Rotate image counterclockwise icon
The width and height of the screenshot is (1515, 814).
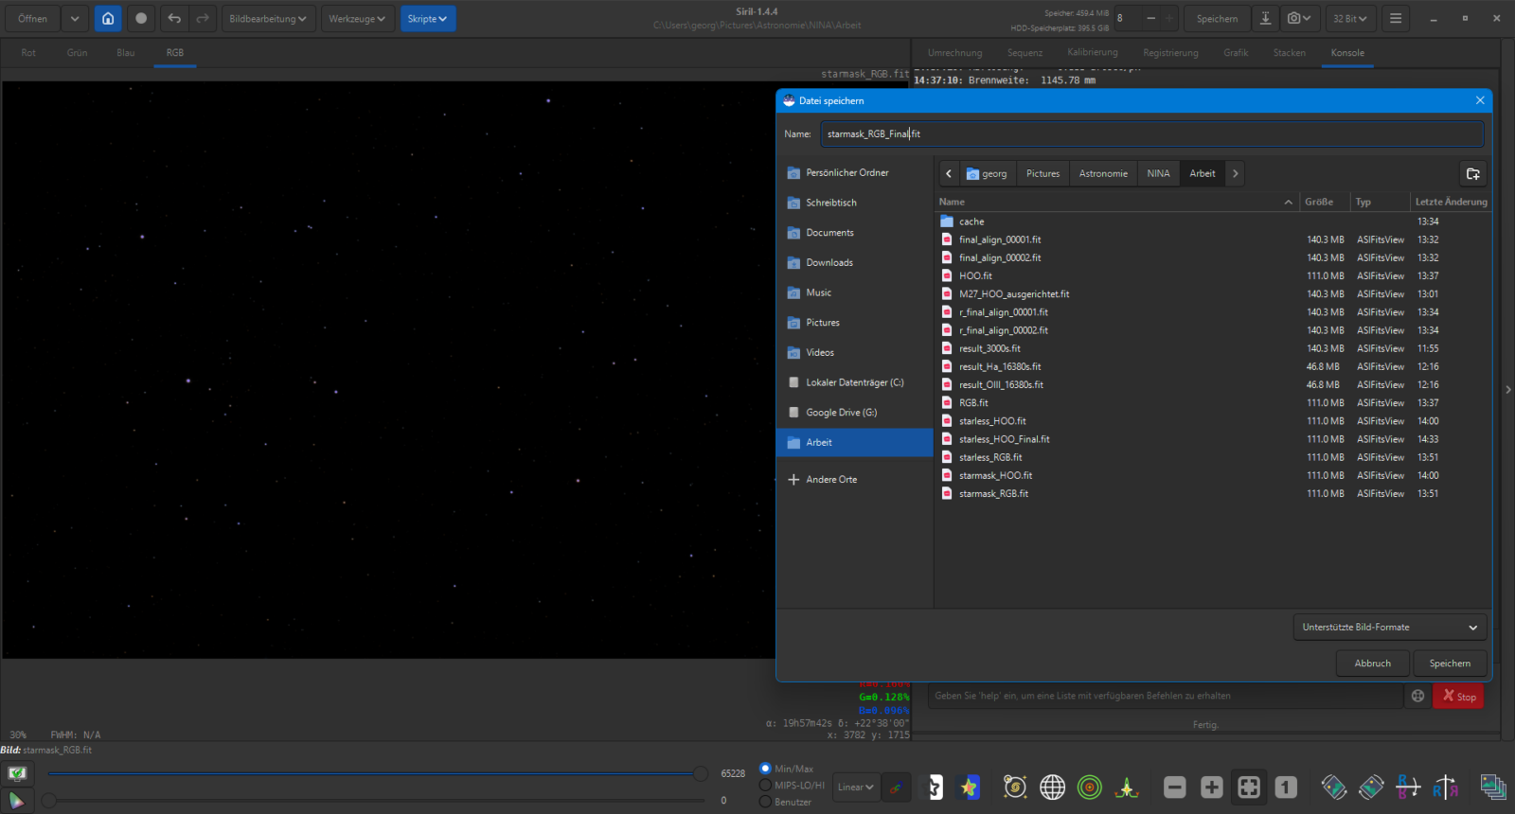click(x=1334, y=787)
